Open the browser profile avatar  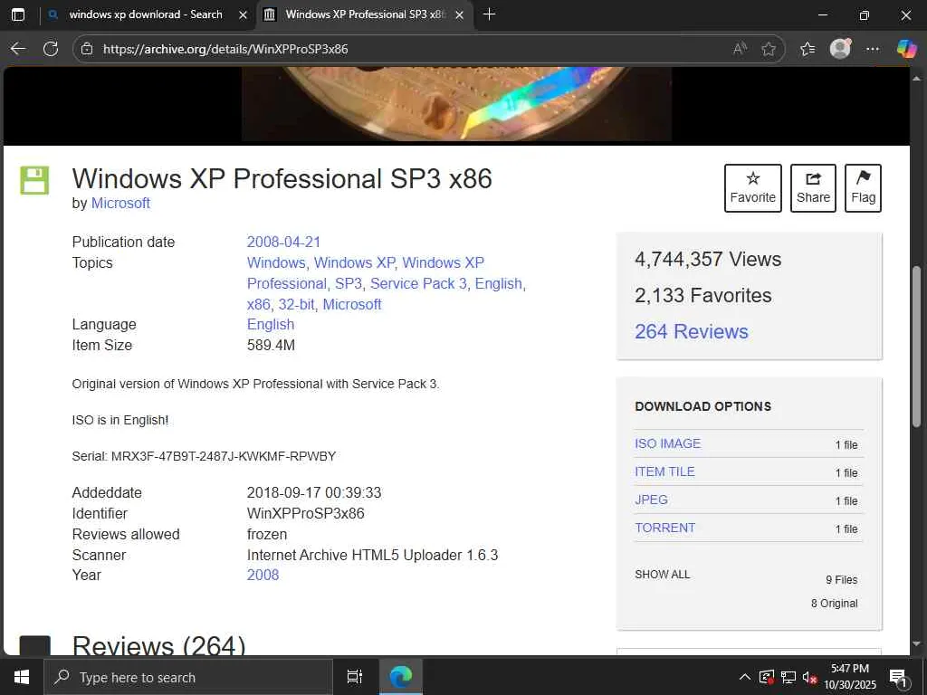pyautogui.click(x=840, y=49)
